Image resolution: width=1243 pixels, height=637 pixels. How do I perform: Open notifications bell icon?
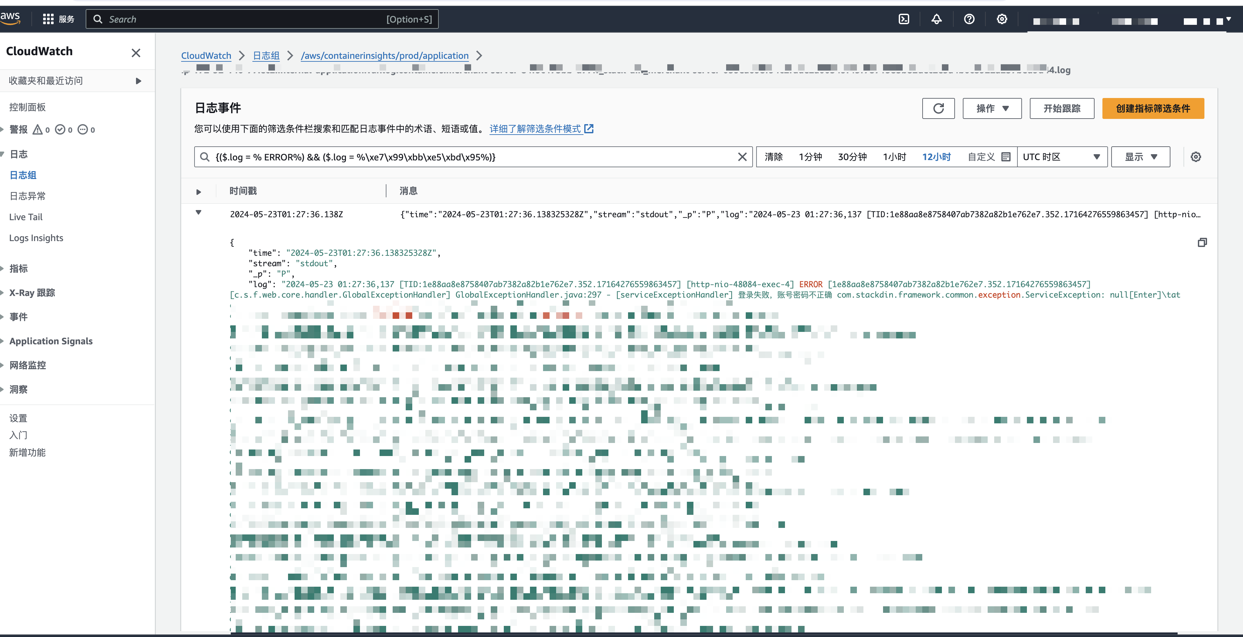[x=936, y=19]
